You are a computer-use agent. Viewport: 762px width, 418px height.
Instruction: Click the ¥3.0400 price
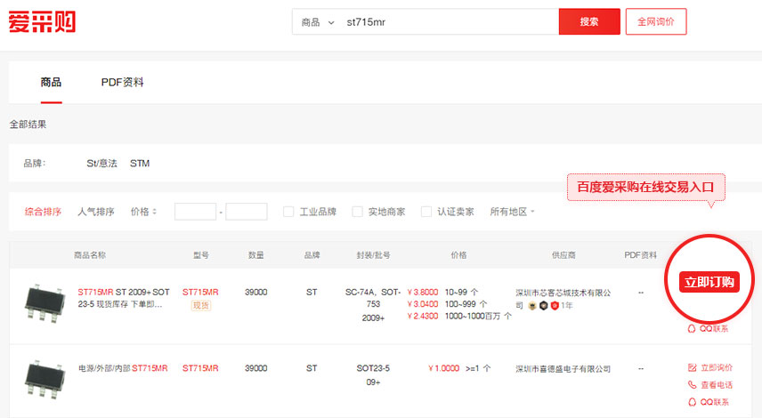[x=422, y=304]
